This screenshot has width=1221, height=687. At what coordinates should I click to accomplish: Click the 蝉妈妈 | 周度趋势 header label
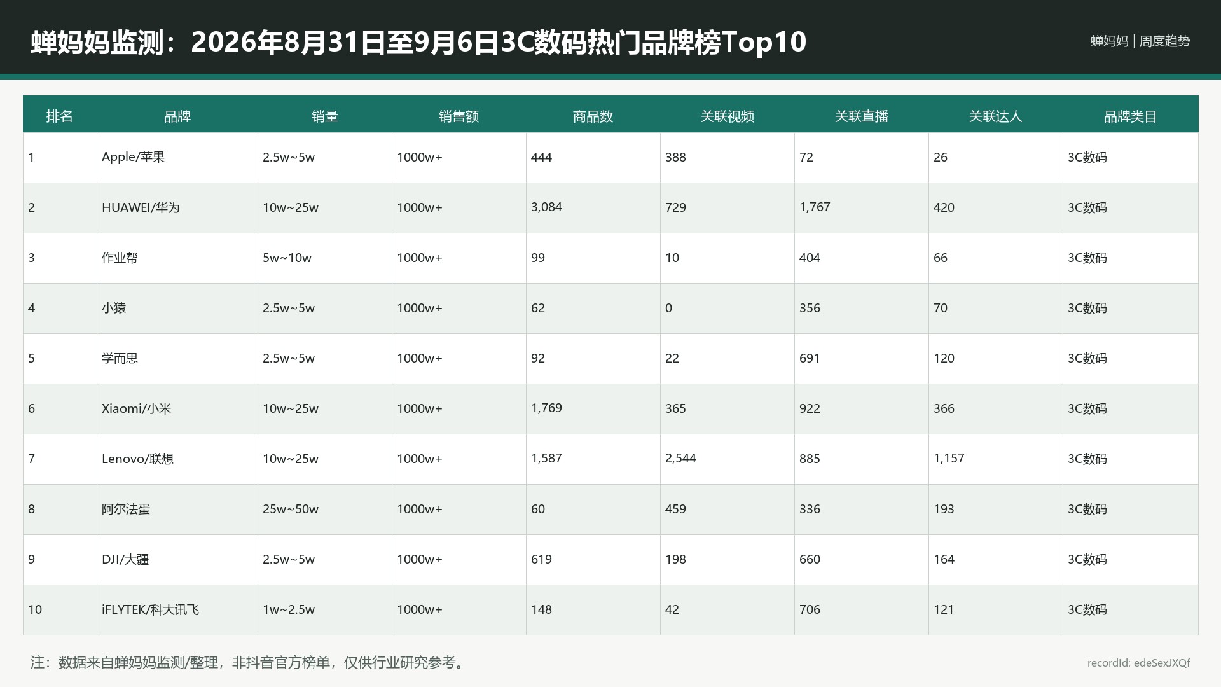tap(1140, 41)
